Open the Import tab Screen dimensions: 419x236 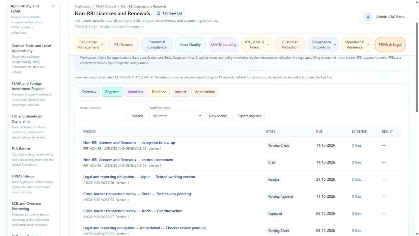point(181,92)
